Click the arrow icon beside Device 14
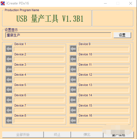The height and width of the screenshot is (139, 137). coord(73,100)
